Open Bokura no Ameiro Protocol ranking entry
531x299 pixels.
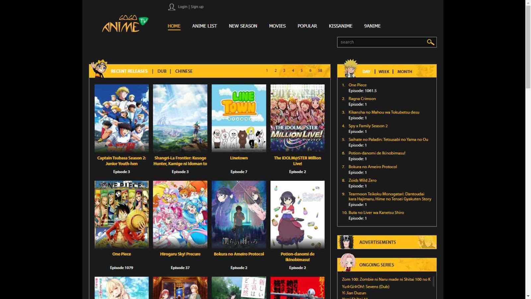pos(373,167)
